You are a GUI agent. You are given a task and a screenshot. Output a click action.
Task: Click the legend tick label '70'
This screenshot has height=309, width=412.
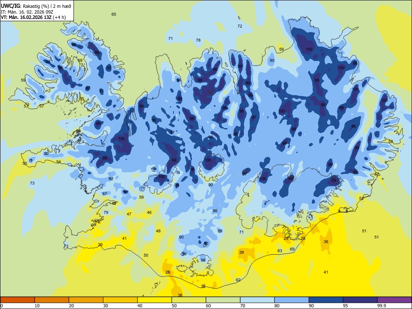[243, 306]
